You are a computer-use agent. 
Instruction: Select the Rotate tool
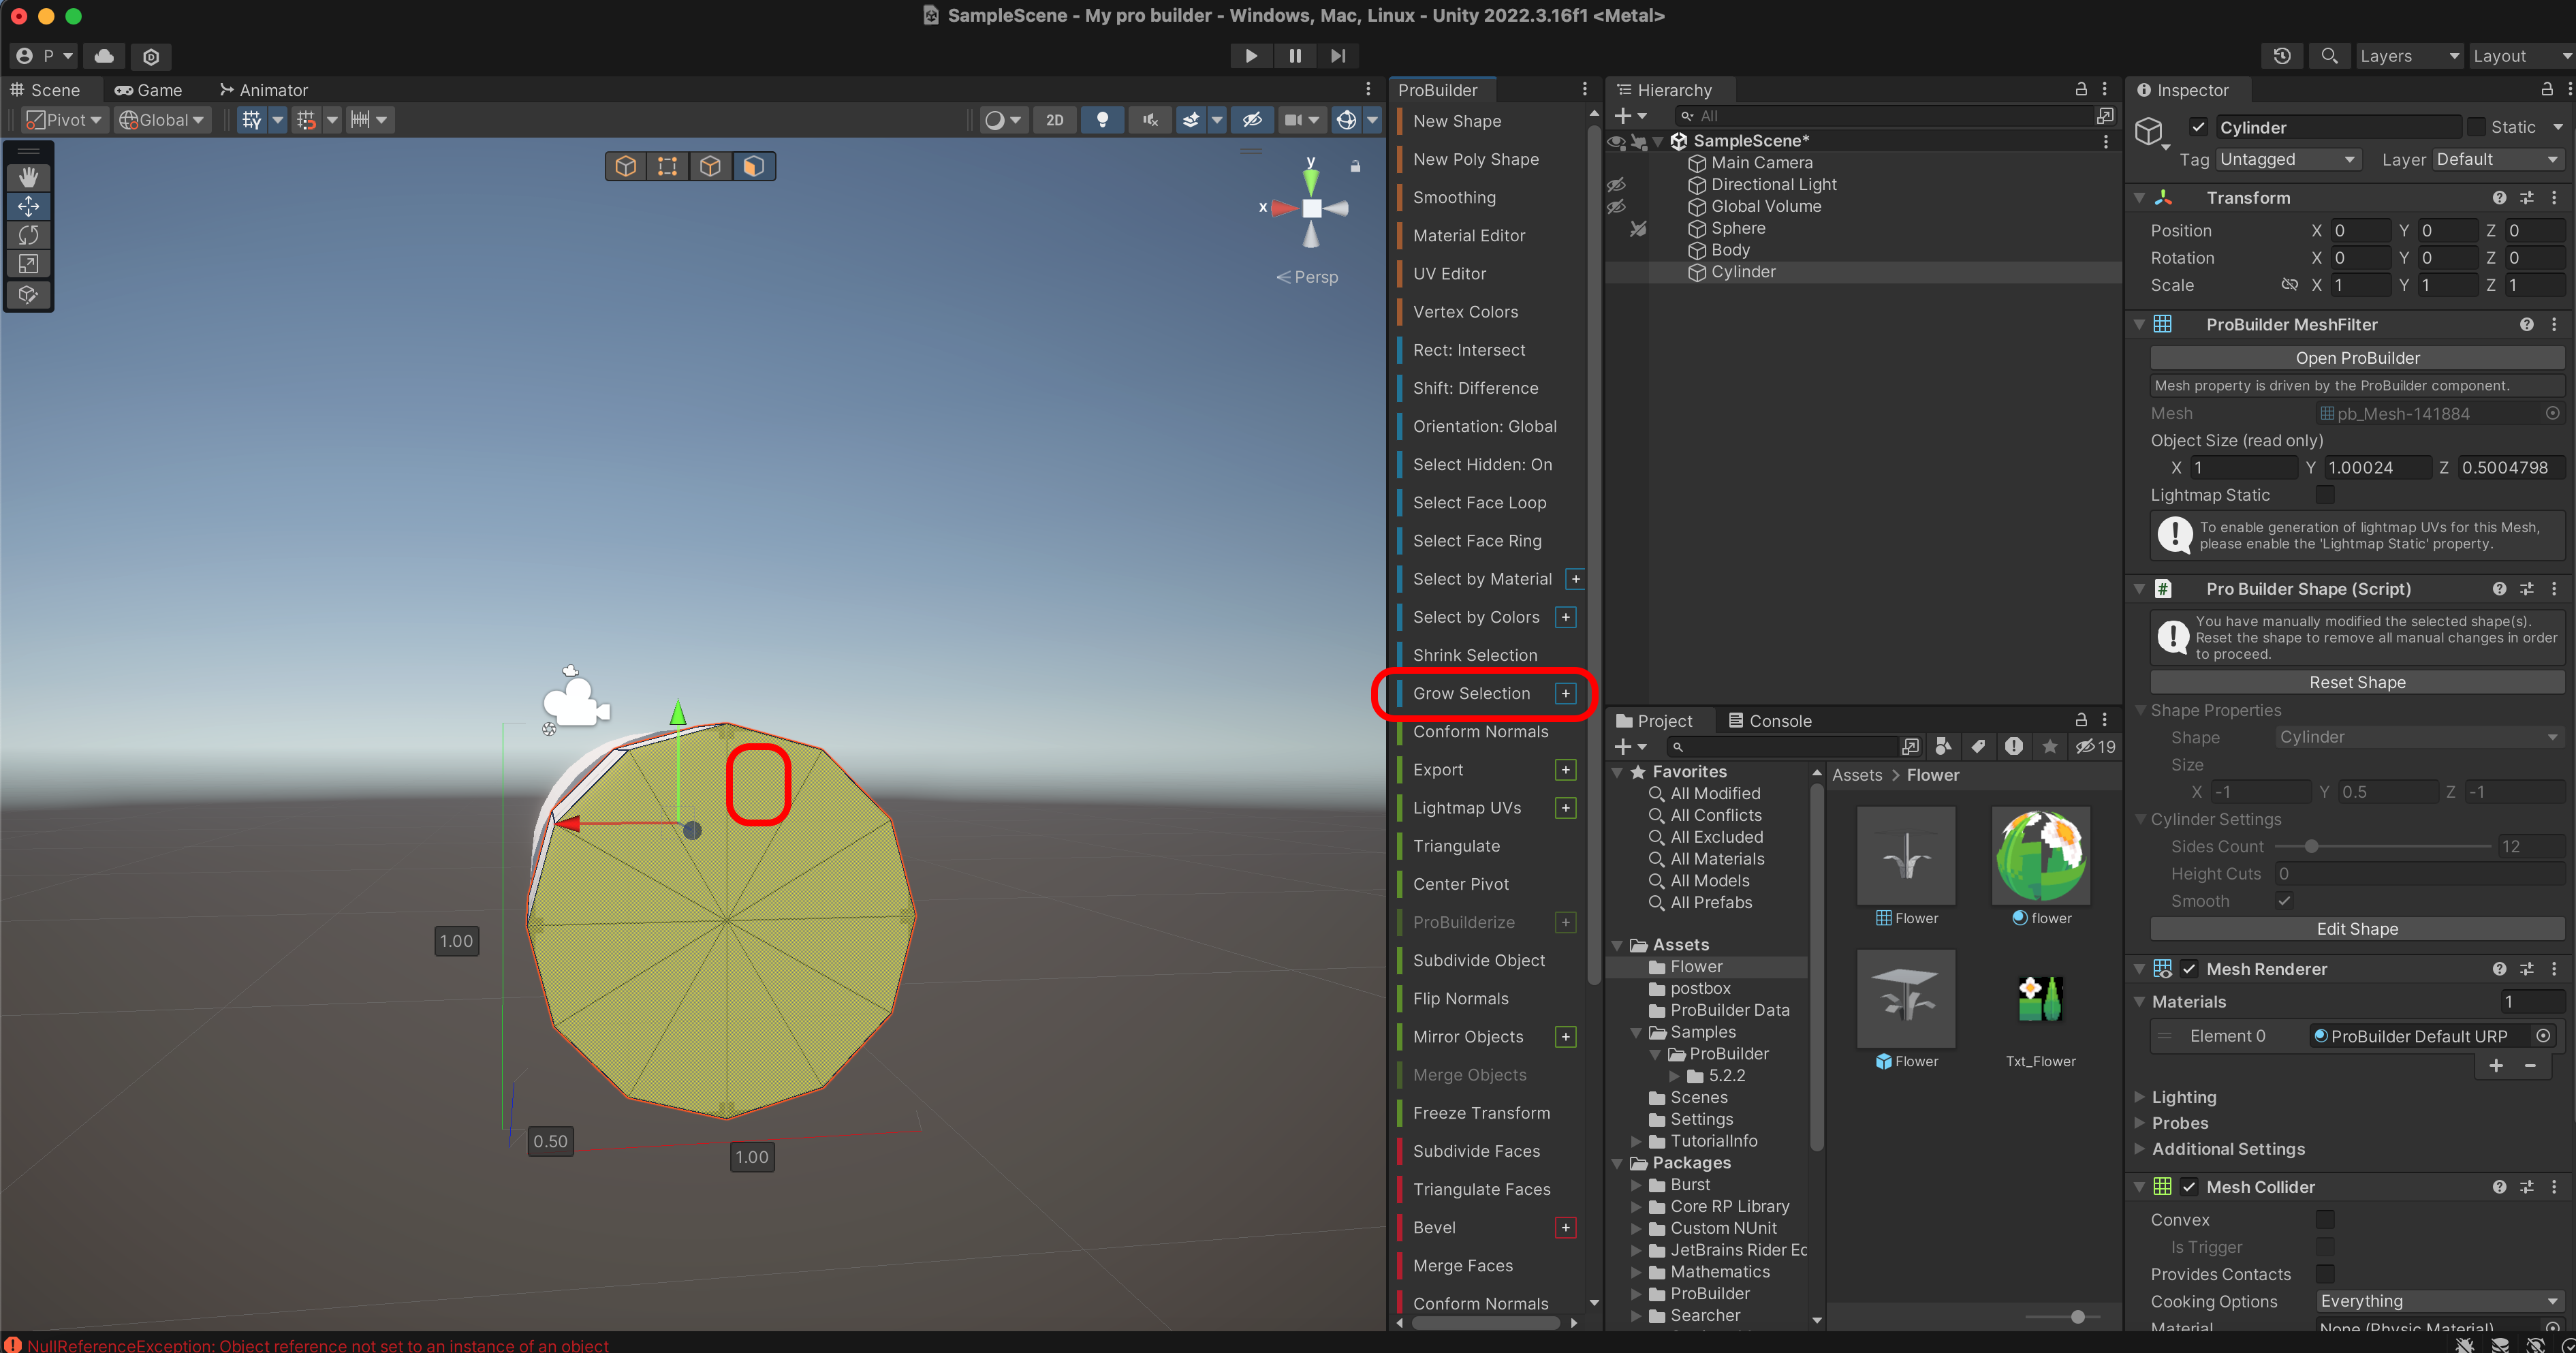[28, 235]
